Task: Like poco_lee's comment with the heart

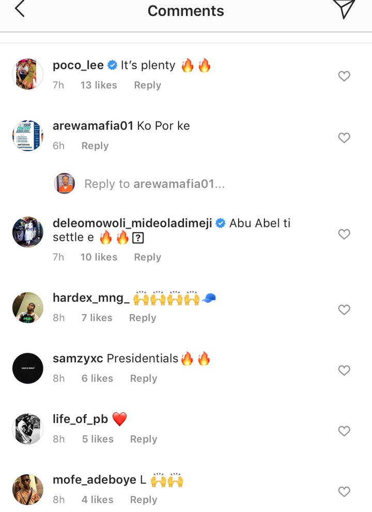Action: click(x=344, y=76)
